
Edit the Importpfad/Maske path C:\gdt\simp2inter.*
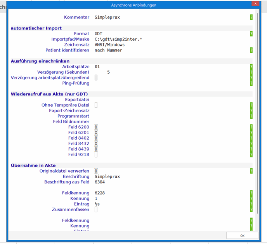tap(118, 39)
